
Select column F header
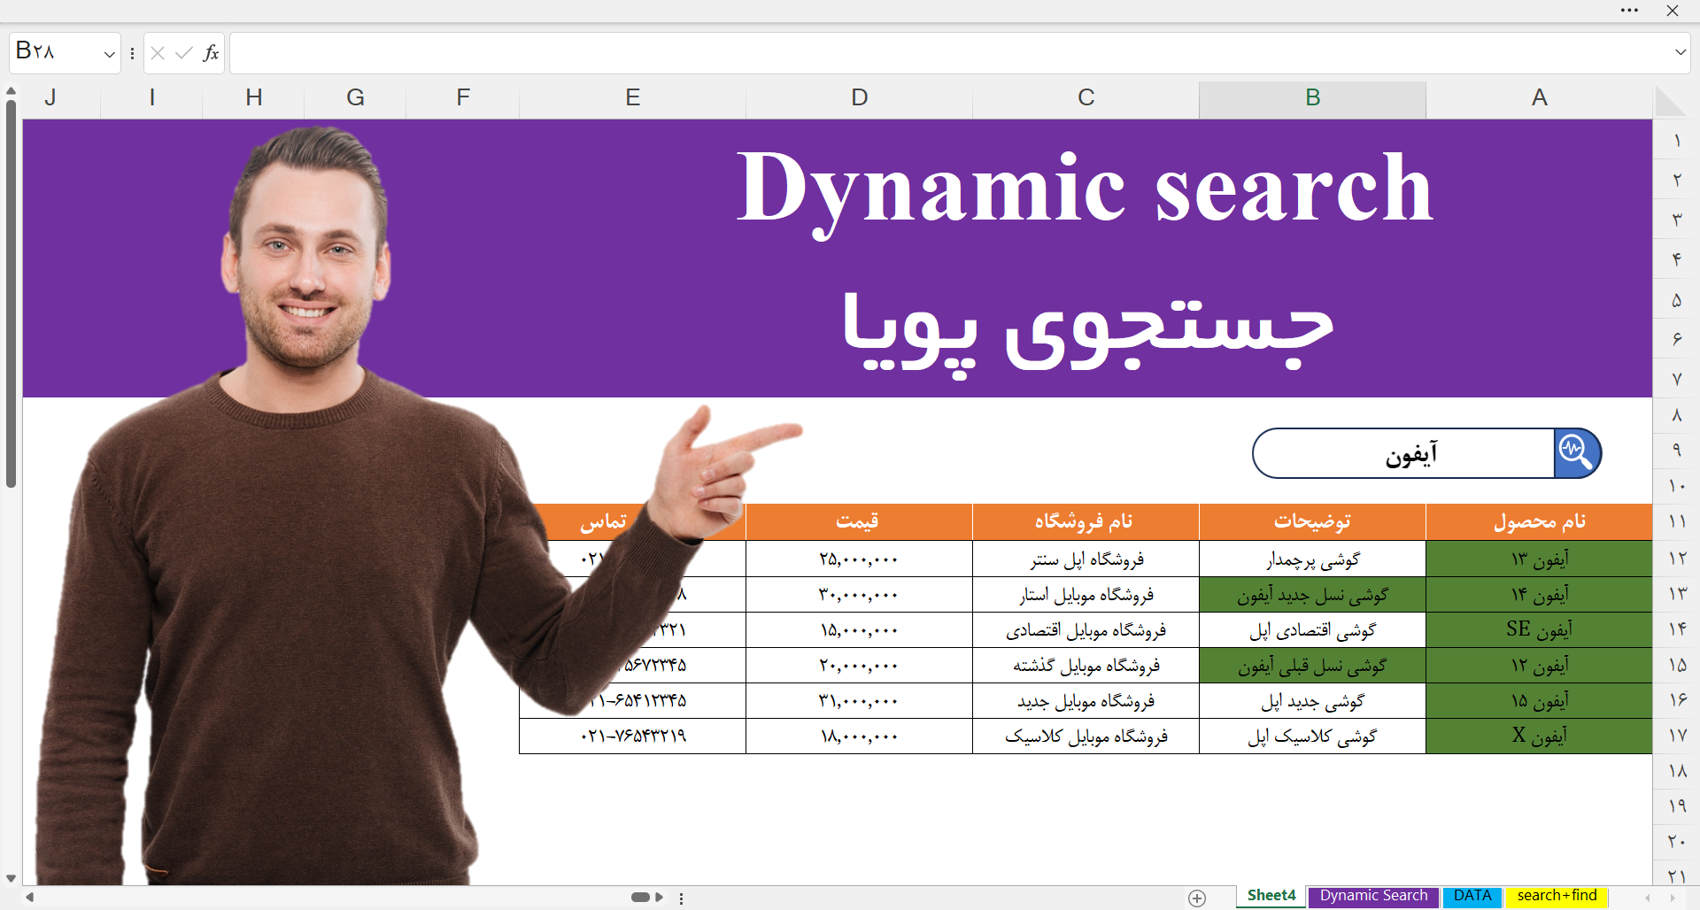click(462, 98)
